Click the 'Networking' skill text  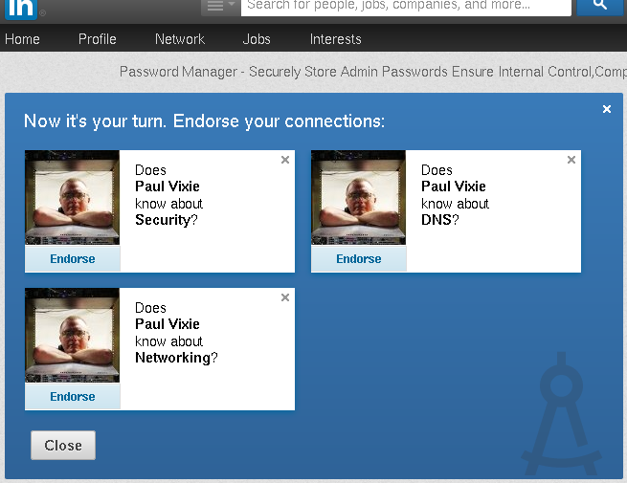[172, 358]
